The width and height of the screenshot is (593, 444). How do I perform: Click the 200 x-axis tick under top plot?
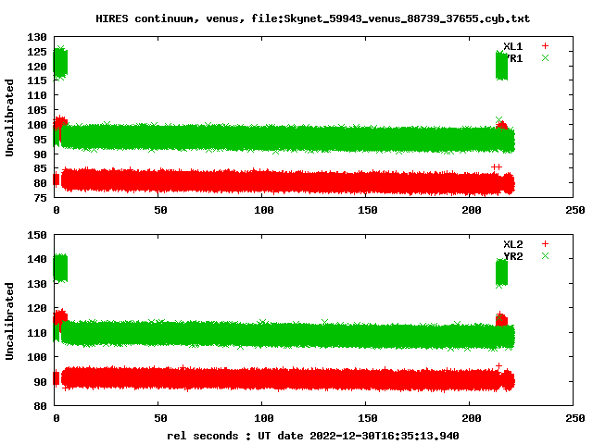(472, 210)
